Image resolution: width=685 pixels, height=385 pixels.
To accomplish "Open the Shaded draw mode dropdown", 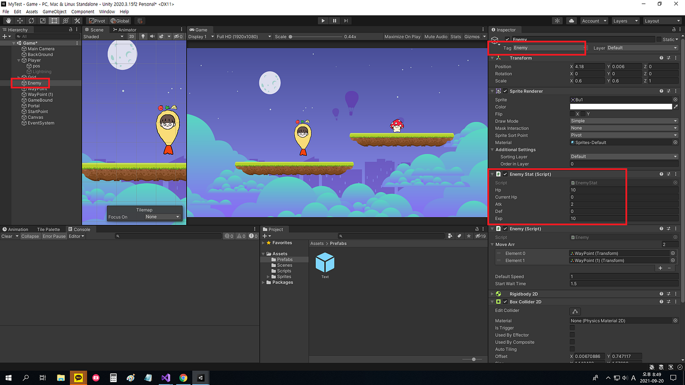I will (103, 36).
